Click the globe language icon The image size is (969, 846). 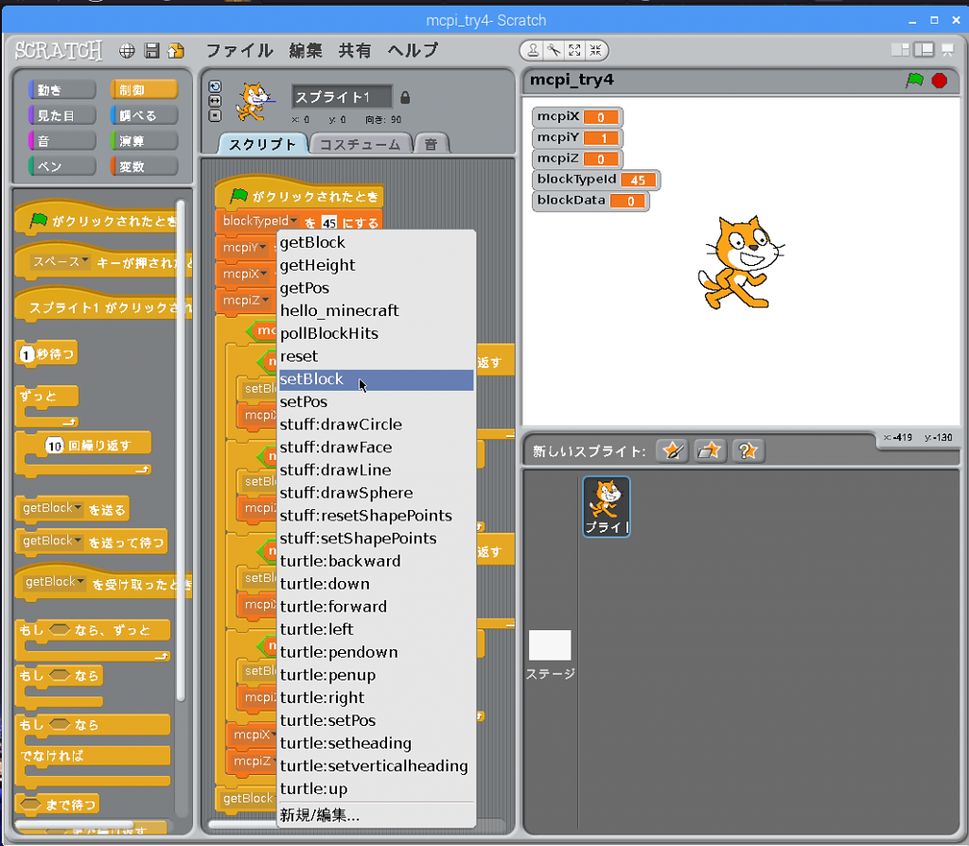pos(127,51)
